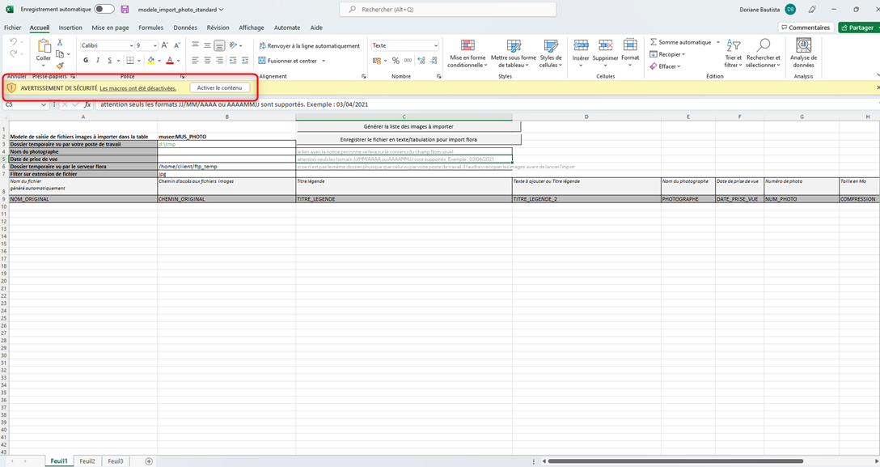Screen dimensions: 880x467
Task: Open Rechercher et sélectionner magnifier tool
Action: click(x=764, y=46)
